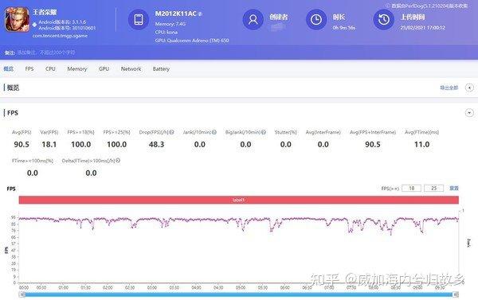
Task: Click the export all link
Action: tap(449, 88)
